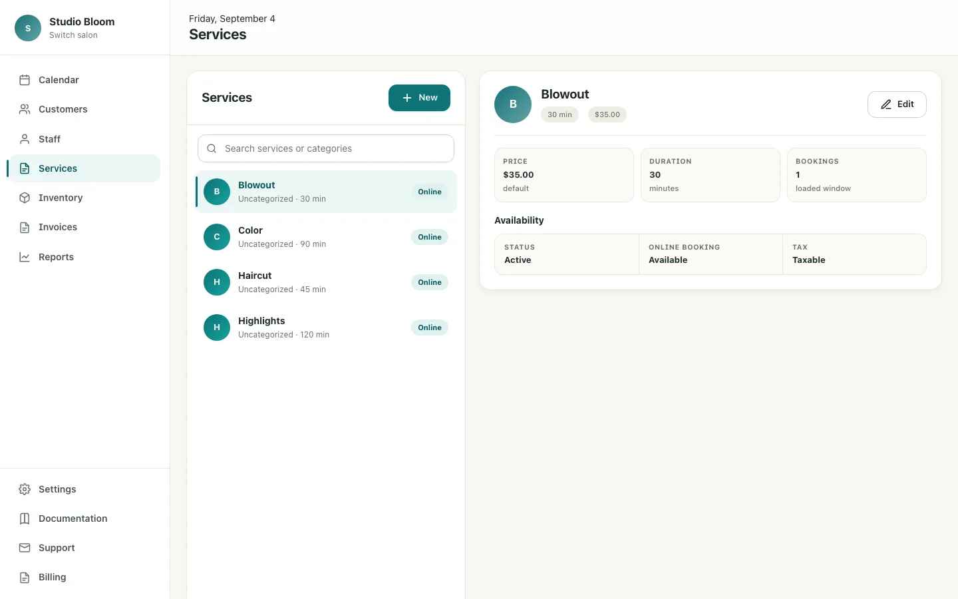This screenshot has width=958, height=599.
Task: Open Invoices from the sidebar
Action: pos(84,227)
